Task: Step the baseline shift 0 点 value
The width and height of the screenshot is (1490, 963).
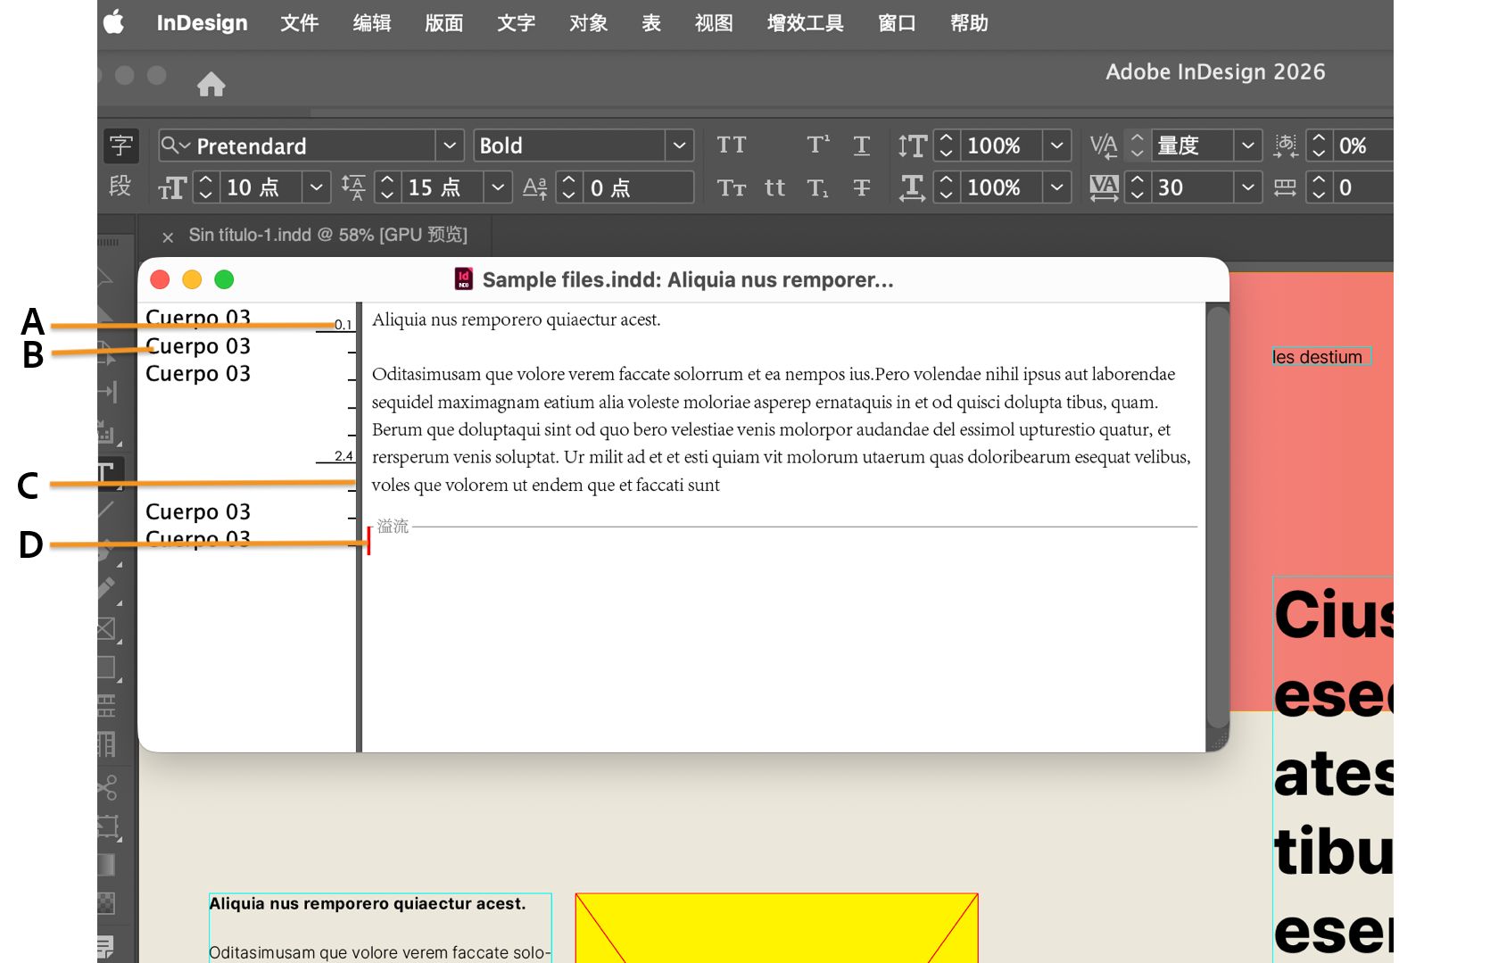Action: 568,187
